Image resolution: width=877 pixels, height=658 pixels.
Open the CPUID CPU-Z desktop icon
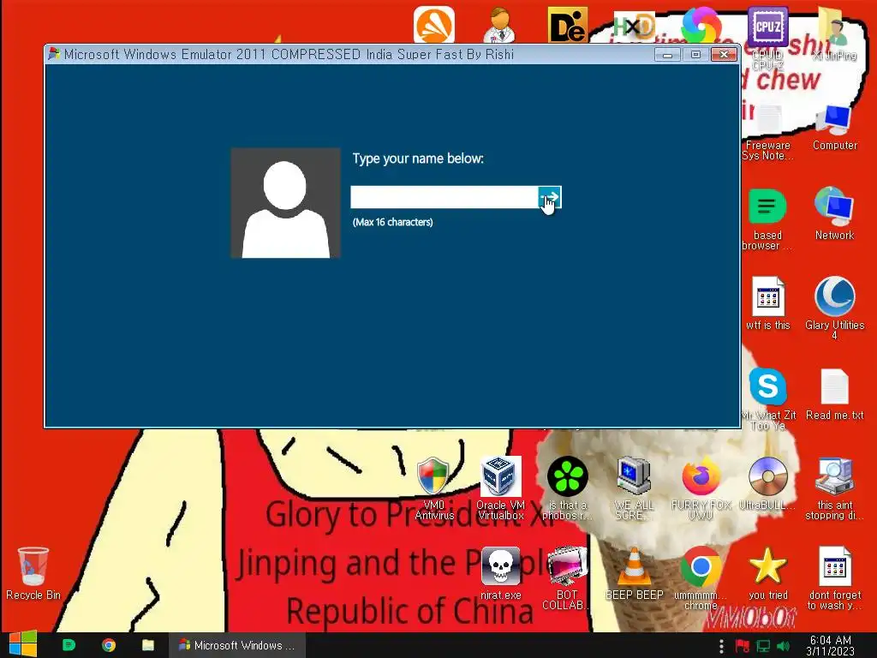pos(767,39)
